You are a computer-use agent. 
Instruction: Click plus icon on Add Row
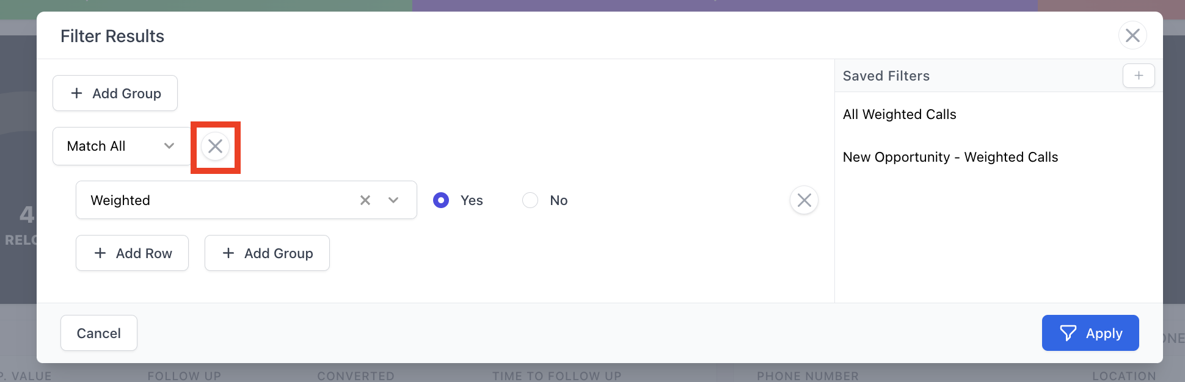pos(100,253)
